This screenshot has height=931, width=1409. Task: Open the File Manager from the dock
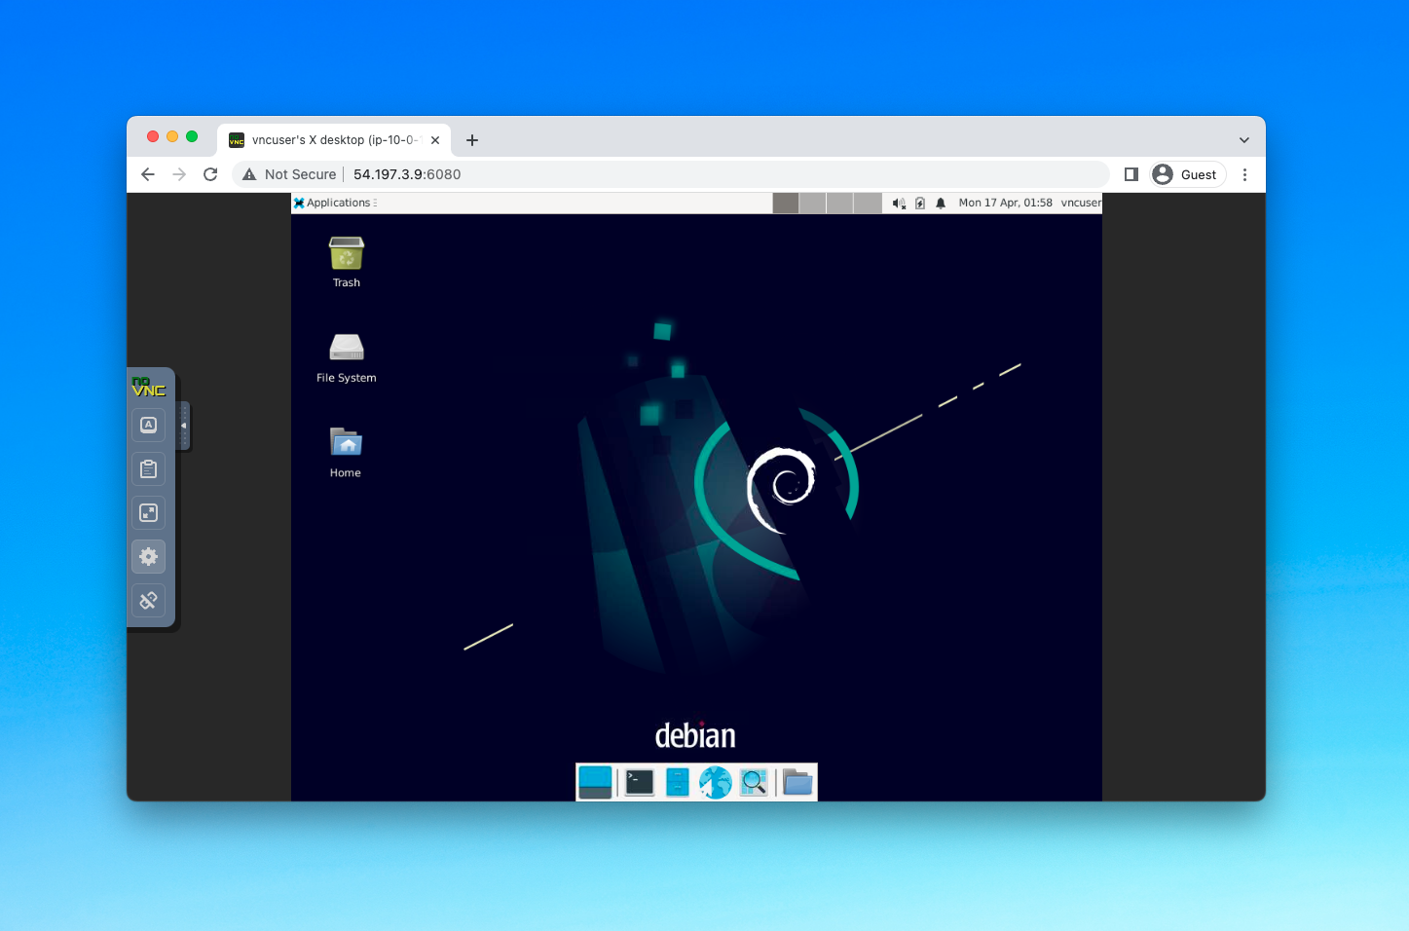678,782
